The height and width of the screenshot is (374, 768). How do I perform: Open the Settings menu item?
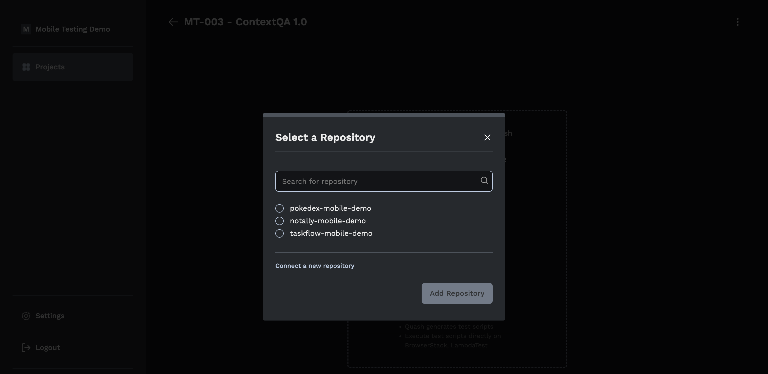coord(50,316)
